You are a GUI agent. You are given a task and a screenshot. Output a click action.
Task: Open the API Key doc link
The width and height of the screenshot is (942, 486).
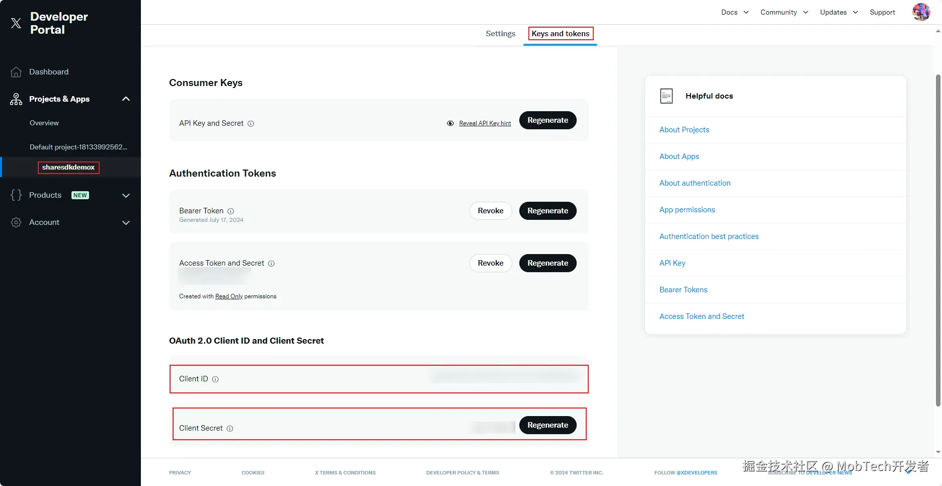(x=672, y=263)
